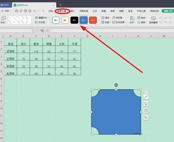This screenshot has width=174, height=142.
Task: Open the quick access toolbar customize dropdown
Action: 43,11
